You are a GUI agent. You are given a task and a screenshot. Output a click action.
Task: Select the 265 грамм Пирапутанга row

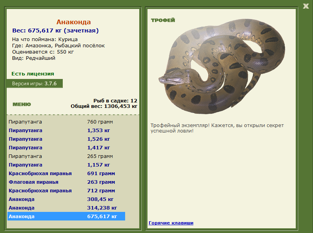coord(66,156)
